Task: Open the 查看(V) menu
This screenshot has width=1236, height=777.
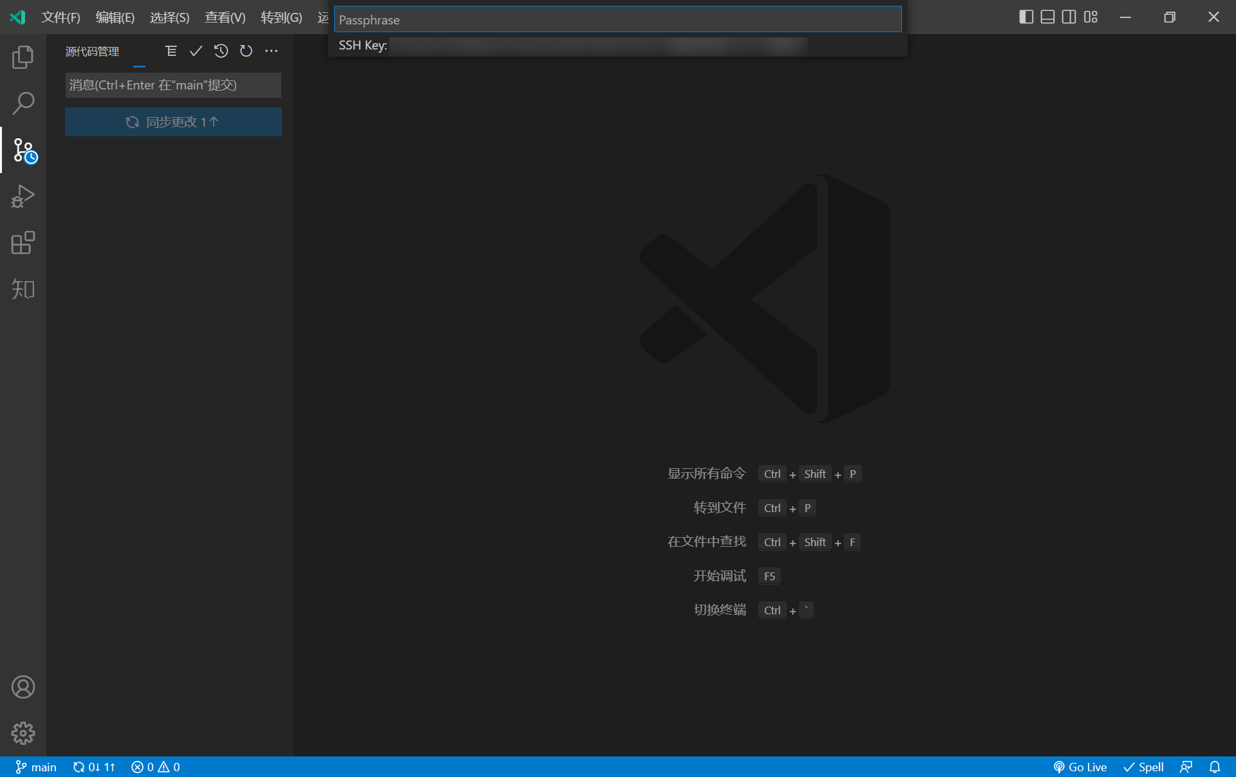Action: coord(224,17)
